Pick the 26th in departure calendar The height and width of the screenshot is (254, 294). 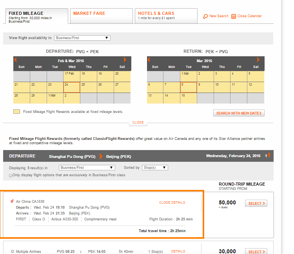pyautogui.click(x=105, y=87)
